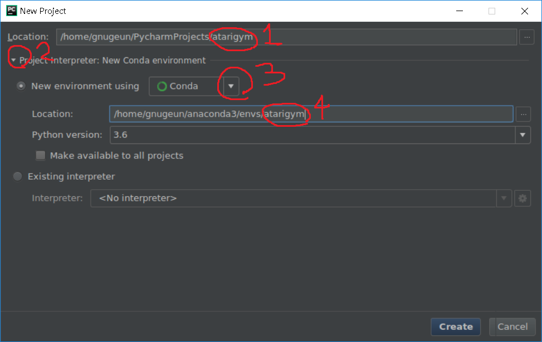Open the Python version dropdown
The image size is (542, 342).
523,135
